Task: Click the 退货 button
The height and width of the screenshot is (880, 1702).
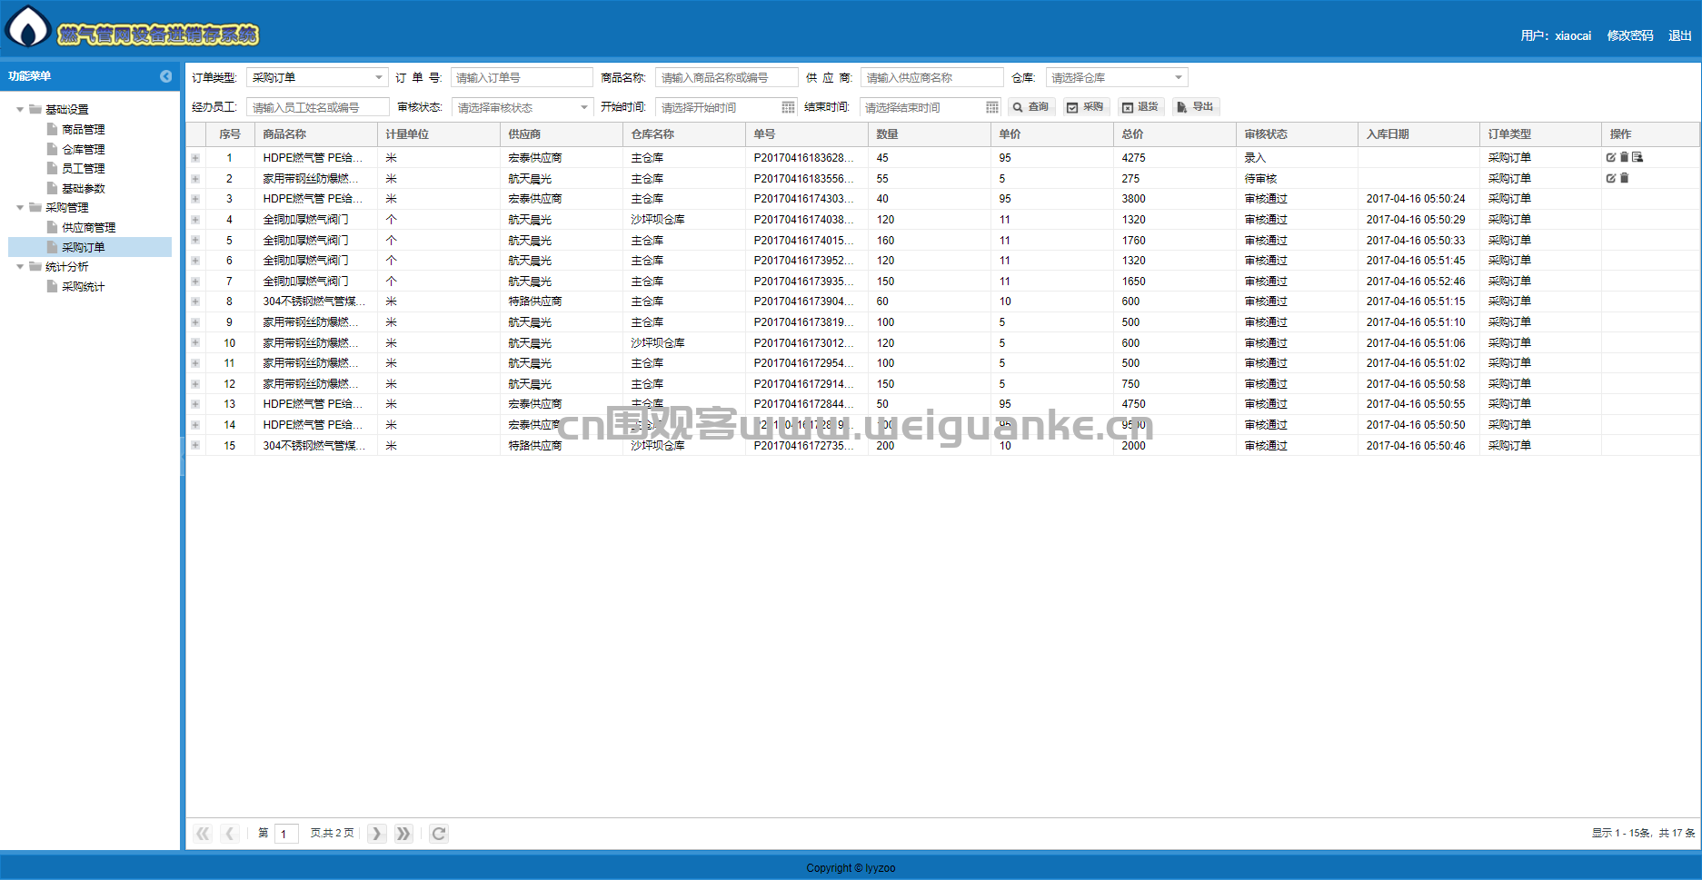Action: (1140, 107)
